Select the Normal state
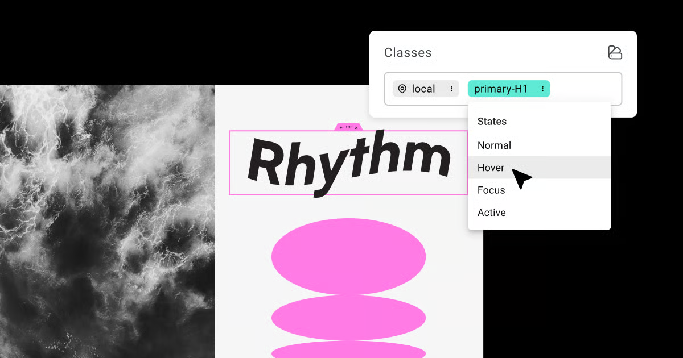This screenshot has height=358, width=683. pos(494,145)
